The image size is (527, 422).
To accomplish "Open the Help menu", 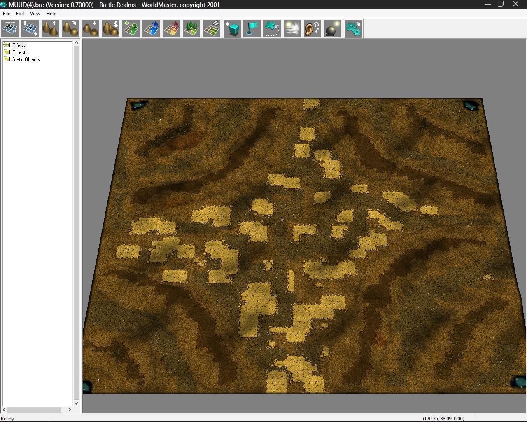I will click(51, 14).
